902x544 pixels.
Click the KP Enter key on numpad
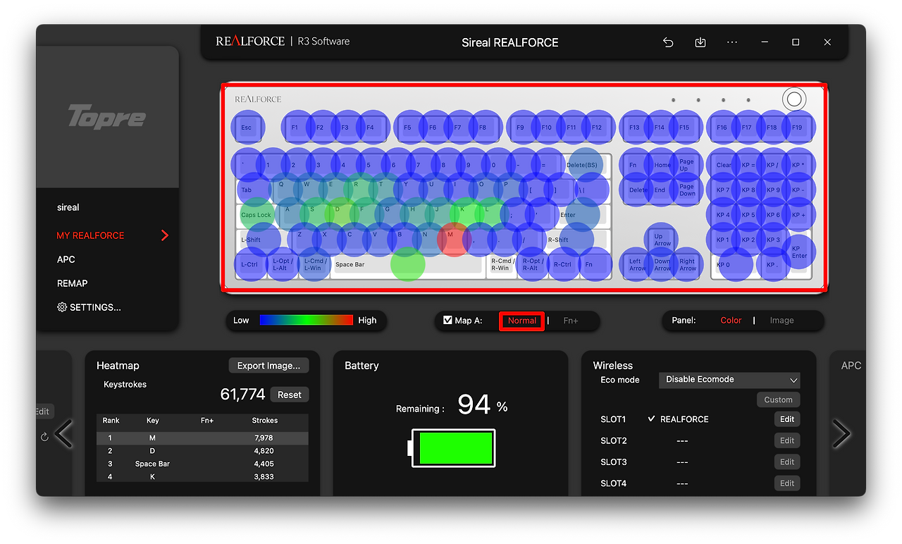point(798,252)
